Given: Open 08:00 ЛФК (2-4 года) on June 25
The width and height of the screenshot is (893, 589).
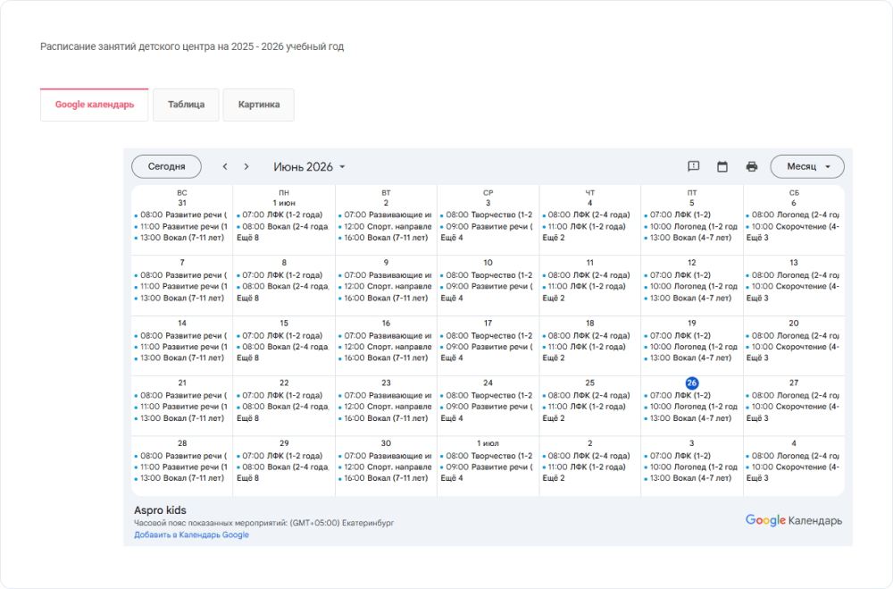Looking at the screenshot, I should click(x=588, y=395).
